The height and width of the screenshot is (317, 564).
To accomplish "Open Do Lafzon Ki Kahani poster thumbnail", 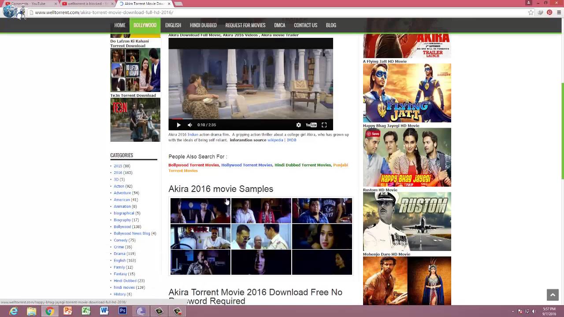I will click(x=135, y=70).
